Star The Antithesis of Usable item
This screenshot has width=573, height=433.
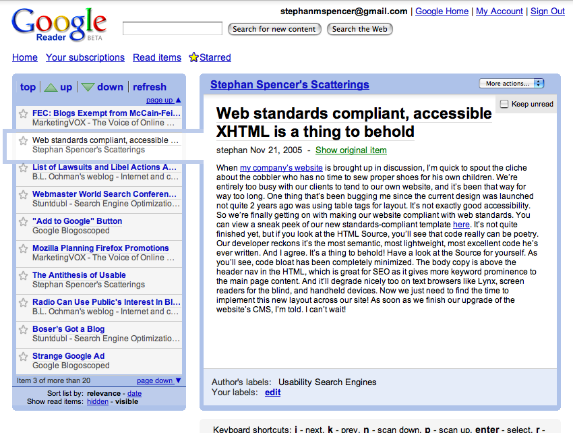coord(24,275)
